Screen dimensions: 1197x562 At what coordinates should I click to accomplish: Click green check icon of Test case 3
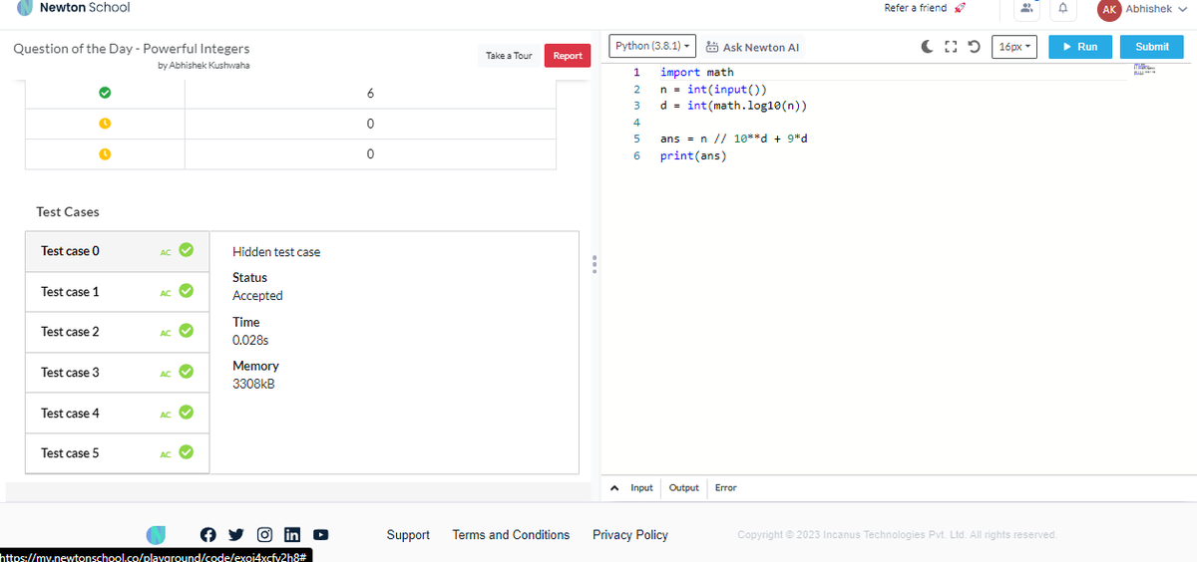pos(186,372)
